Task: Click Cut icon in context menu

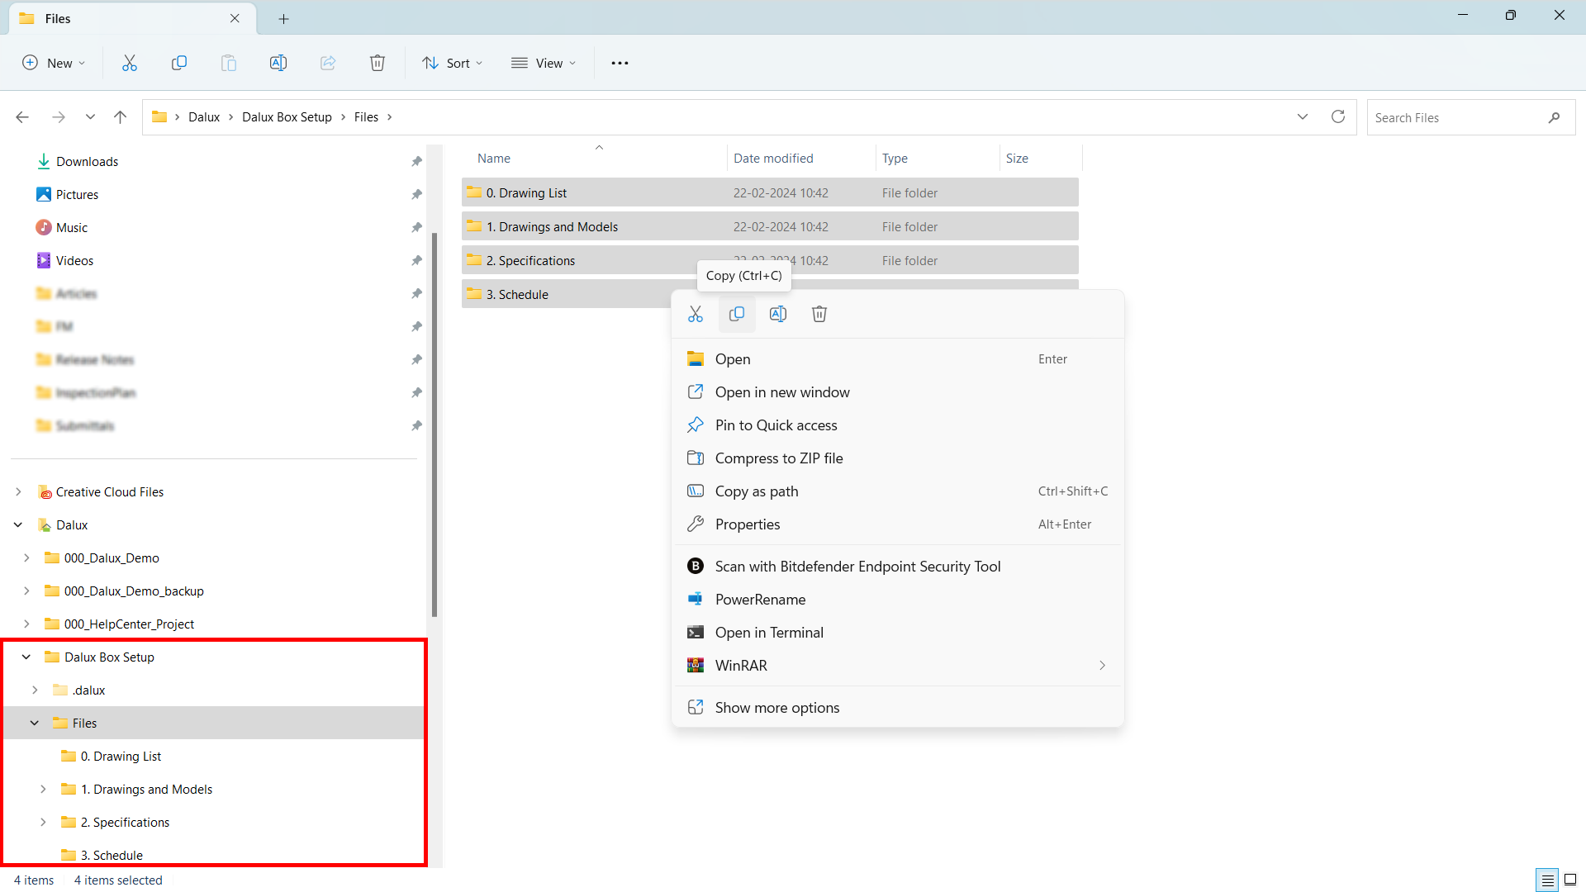Action: (696, 314)
